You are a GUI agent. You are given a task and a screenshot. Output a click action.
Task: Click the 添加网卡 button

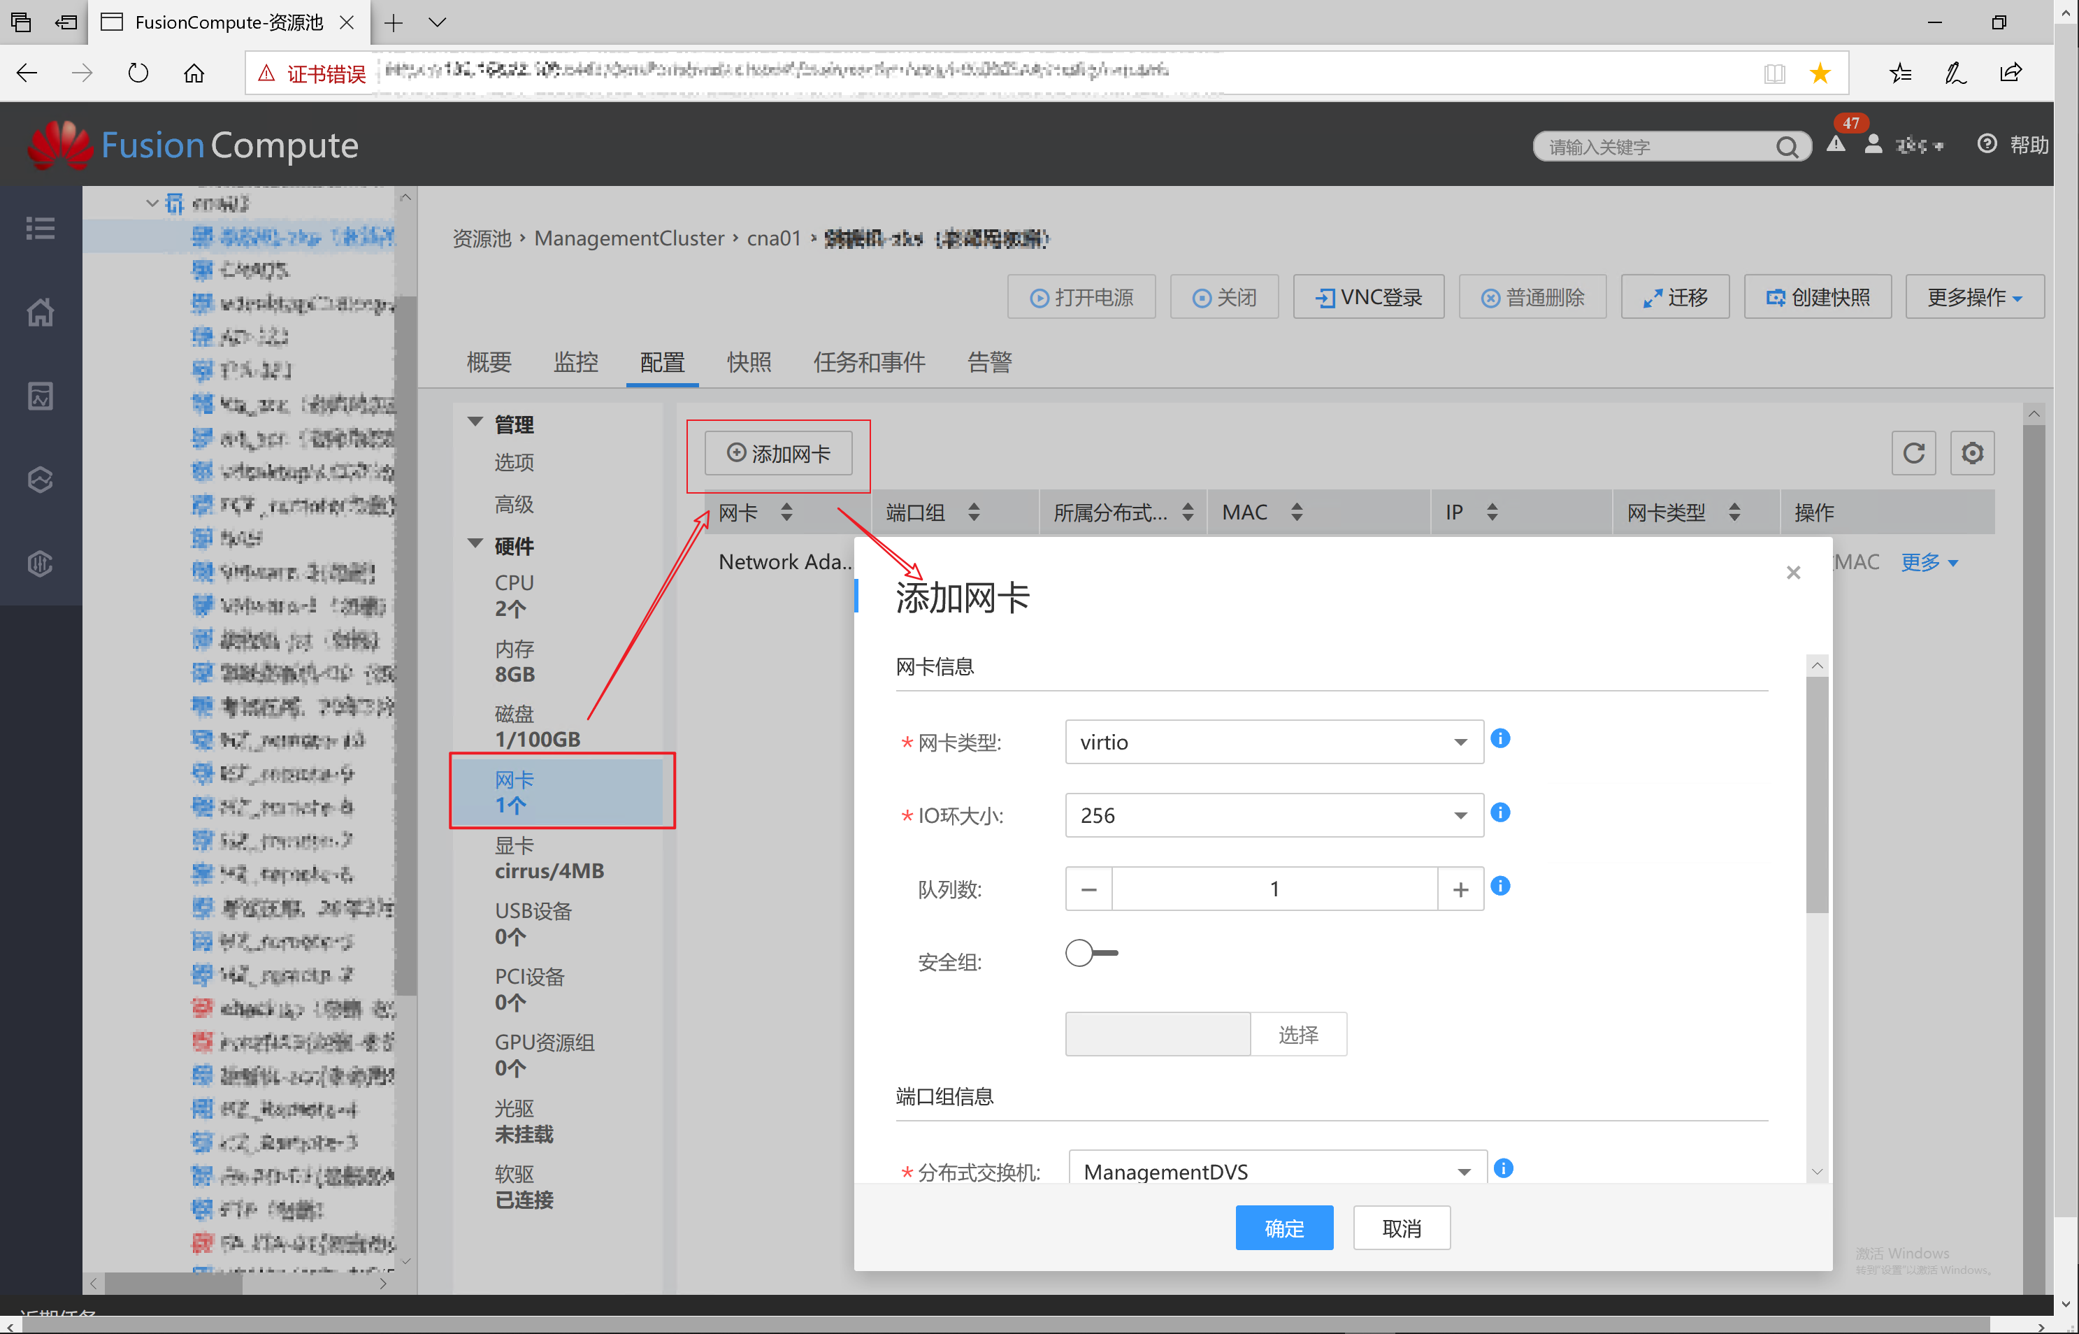click(779, 454)
